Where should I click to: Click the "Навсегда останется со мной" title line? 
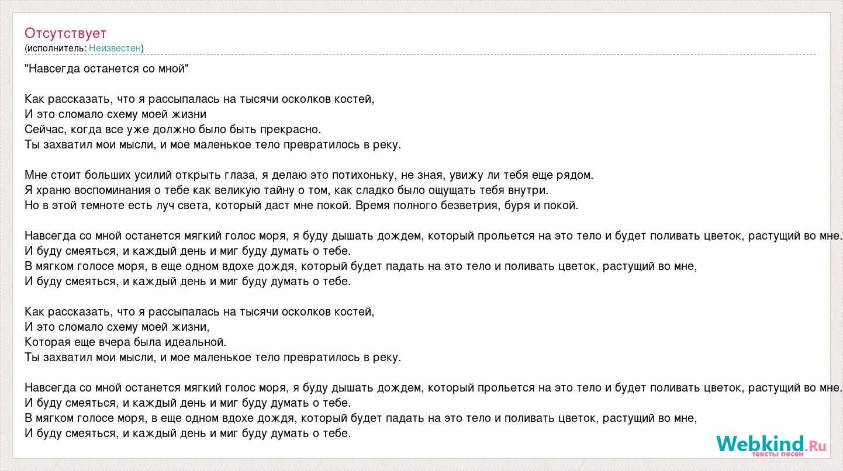[x=107, y=68]
